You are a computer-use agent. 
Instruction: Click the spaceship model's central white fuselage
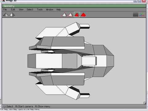(x=49, y=61)
